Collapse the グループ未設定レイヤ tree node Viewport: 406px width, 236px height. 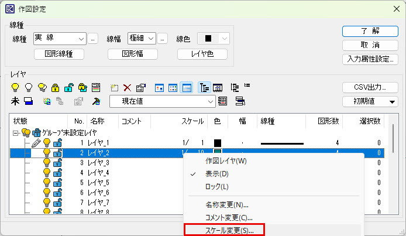(16, 132)
